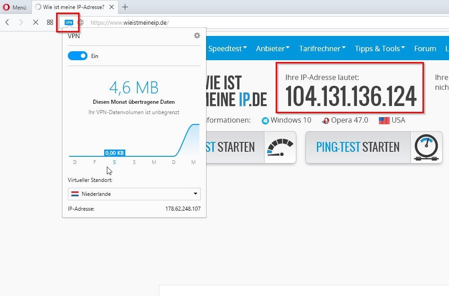The height and width of the screenshot is (296, 449).
Task: Start the speed test button
Action: (x=251, y=147)
